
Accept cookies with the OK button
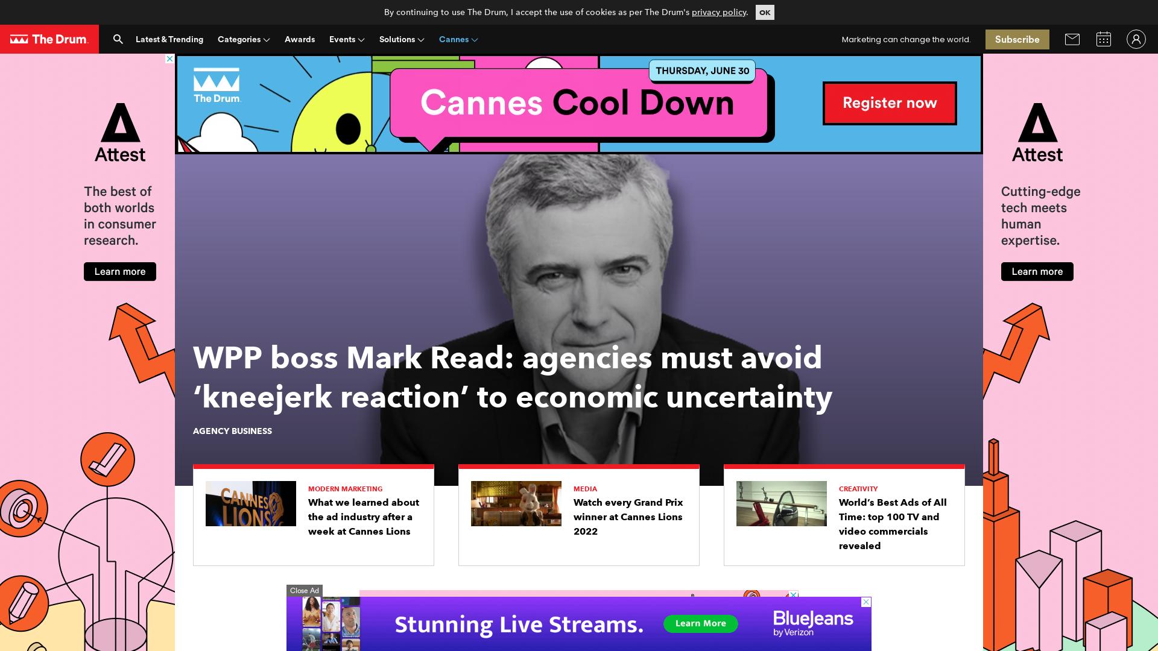pos(765,12)
